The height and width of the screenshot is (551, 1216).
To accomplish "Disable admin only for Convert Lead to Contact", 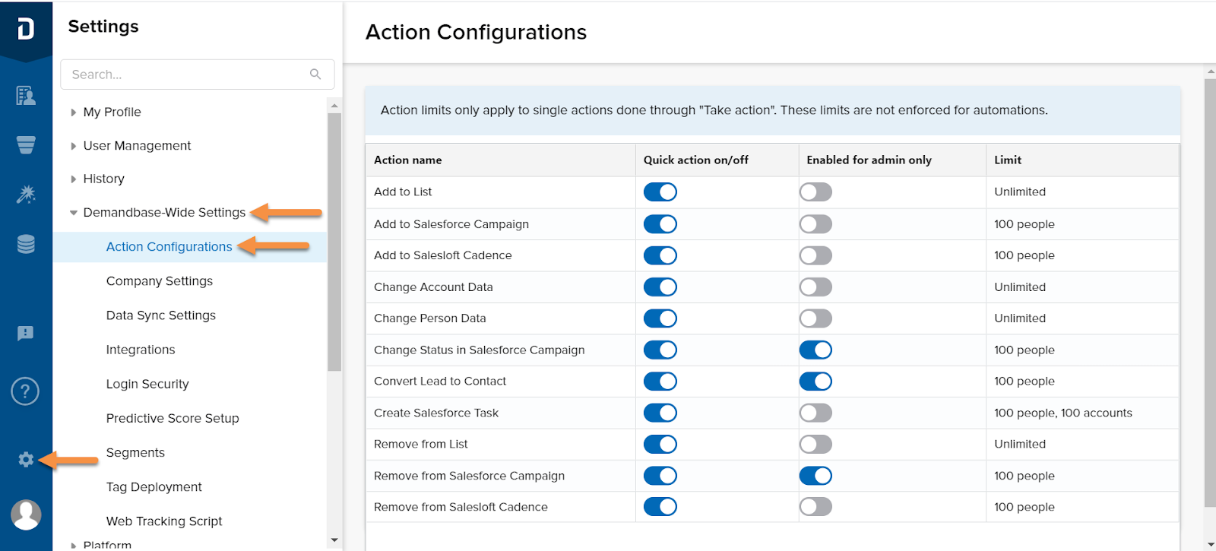I will (x=815, y=381).
